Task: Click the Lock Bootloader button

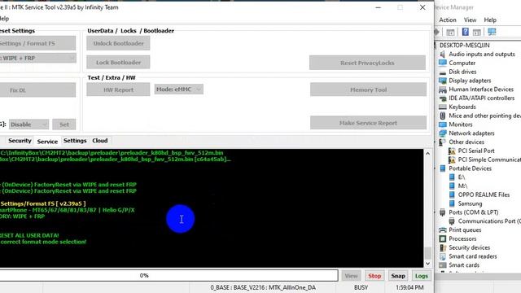Action: tap(118, 62)
